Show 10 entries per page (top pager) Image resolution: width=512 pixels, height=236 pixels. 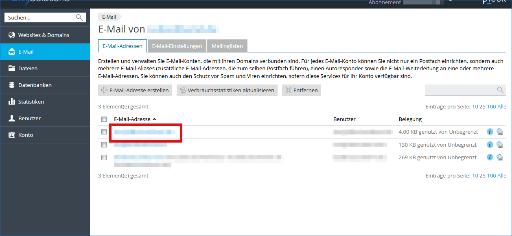(x=475, y=106)
